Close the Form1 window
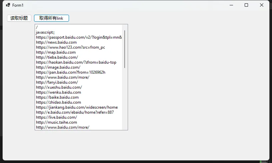This screenshot has height=163, width=272. click(x=262, y=5)
